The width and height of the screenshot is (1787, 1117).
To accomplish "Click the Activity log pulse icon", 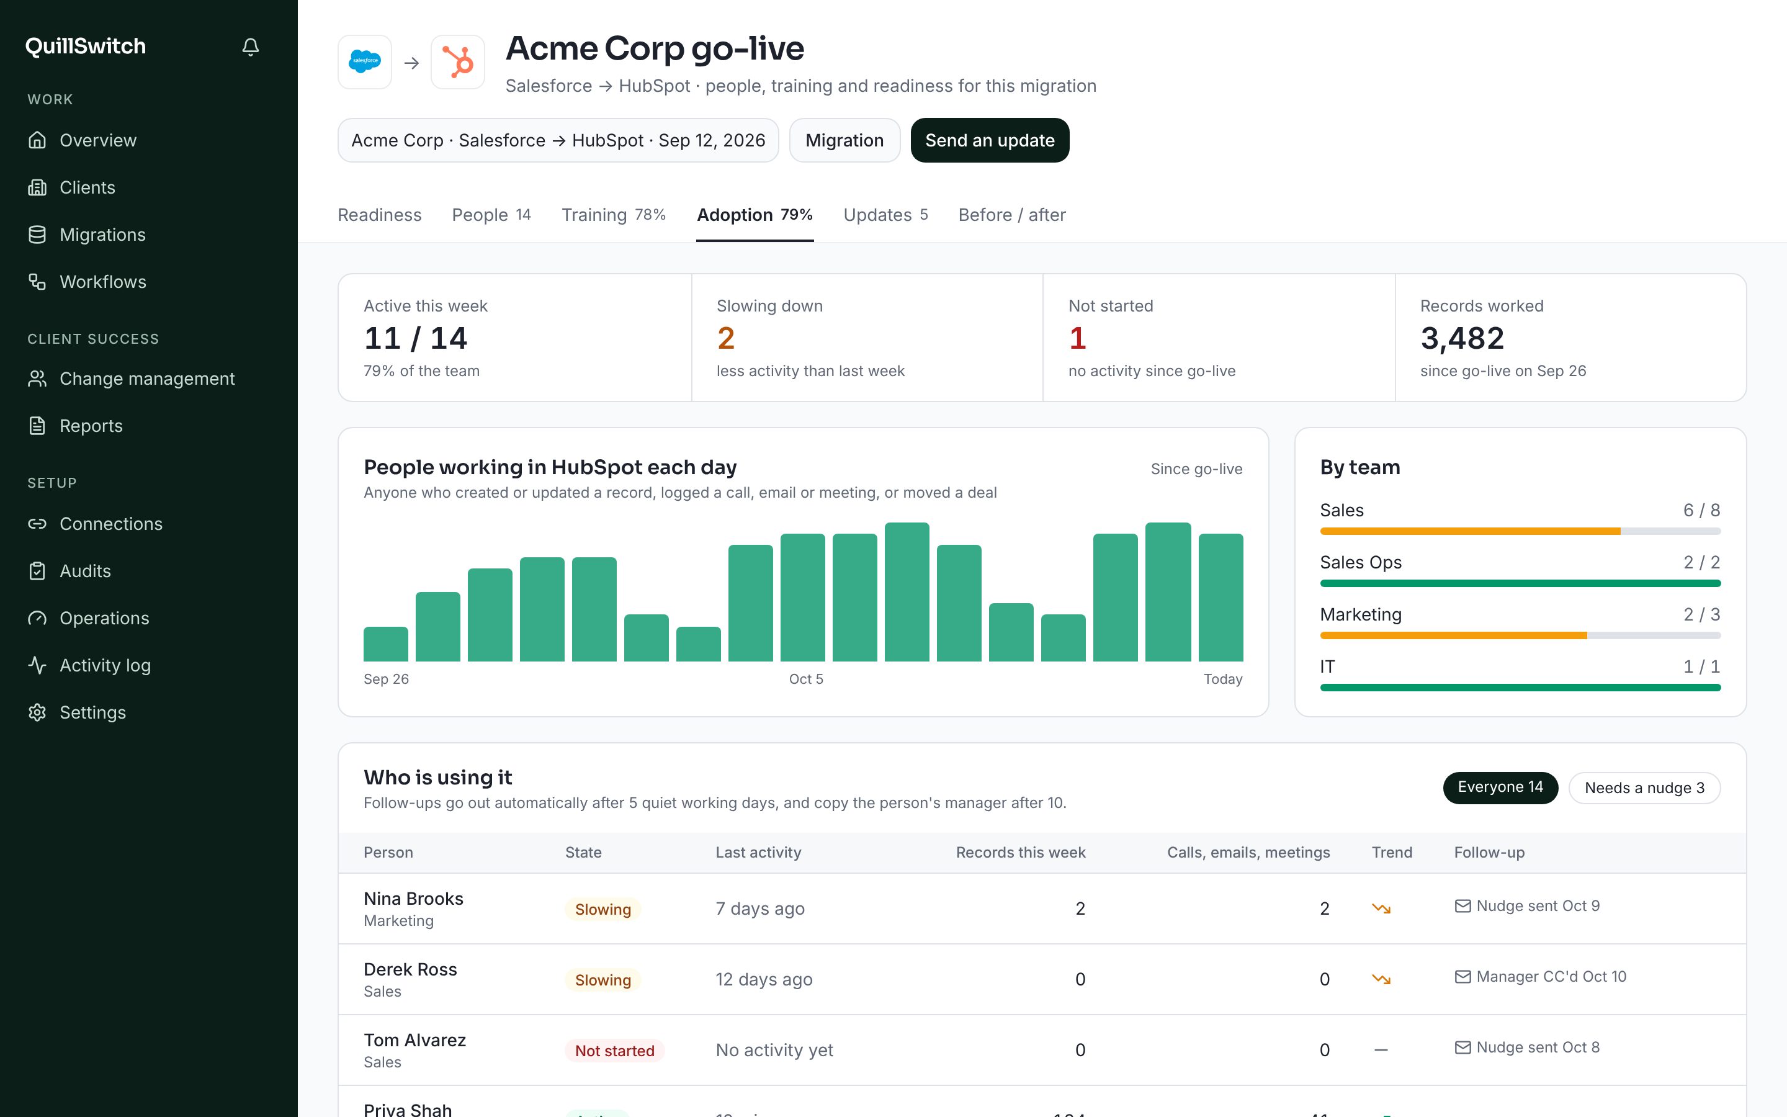I will 37,666.
